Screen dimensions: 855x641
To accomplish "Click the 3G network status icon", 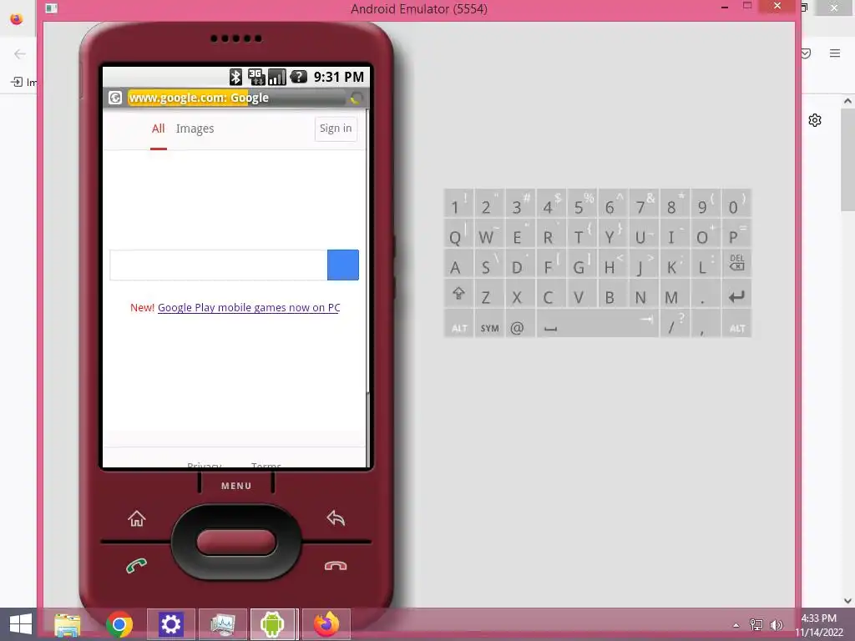I will point(256,77).
